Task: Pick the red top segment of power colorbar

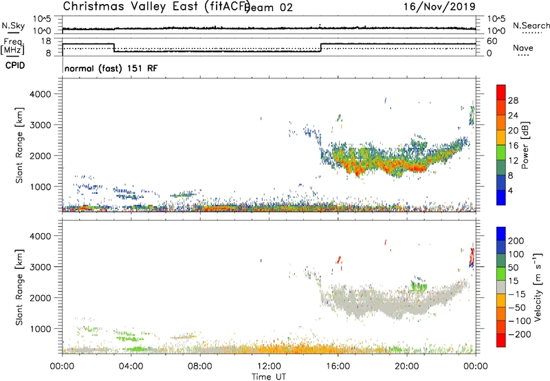Action: pos(501,93)
